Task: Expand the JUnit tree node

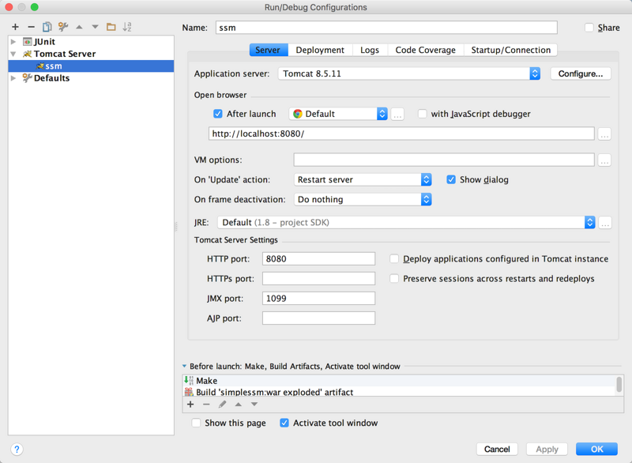Action: (13, 42)
